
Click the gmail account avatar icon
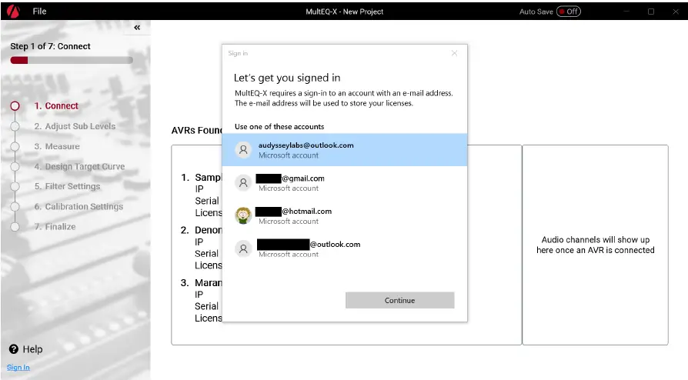click(x=243, y=182)
